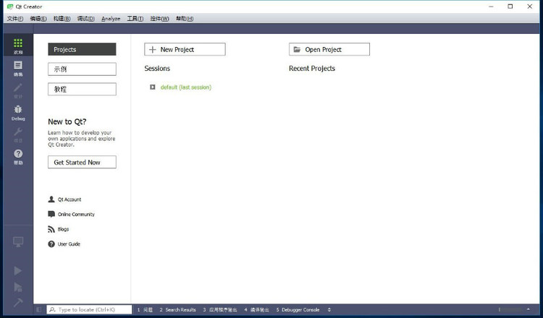Click the Qt Creator logo in title bar
The width and height of the screenshot is (543, 318).
pos(10,7)
